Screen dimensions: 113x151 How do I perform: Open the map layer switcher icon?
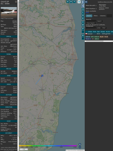[79, 2]
